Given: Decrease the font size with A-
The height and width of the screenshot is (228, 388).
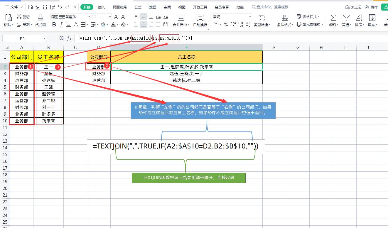Looking at the screenshot, I should [x=124, y=17].
